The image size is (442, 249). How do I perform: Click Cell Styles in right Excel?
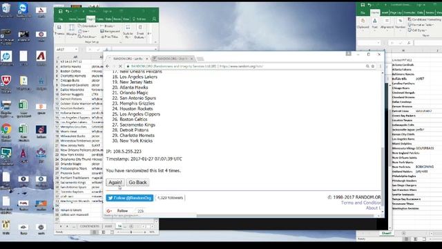click(x=416, y=30)
